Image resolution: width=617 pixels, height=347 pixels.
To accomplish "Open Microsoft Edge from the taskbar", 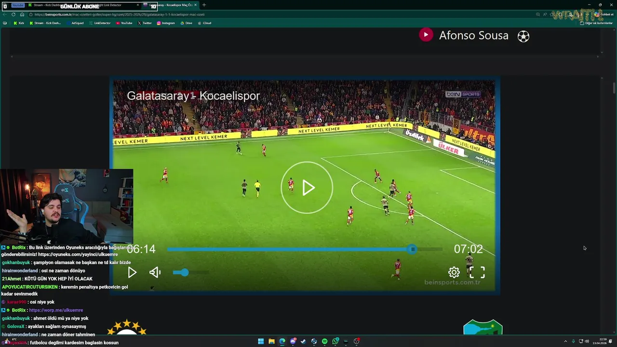I will [x=282, y=341].
